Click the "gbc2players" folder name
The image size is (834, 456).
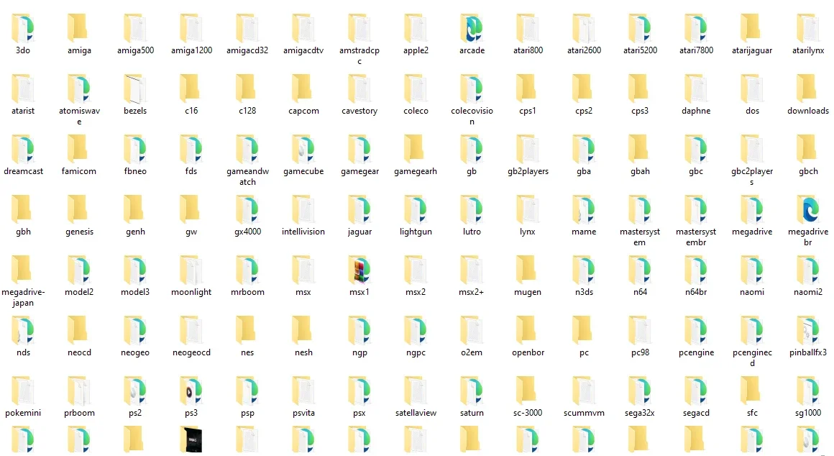pos(752,177)
